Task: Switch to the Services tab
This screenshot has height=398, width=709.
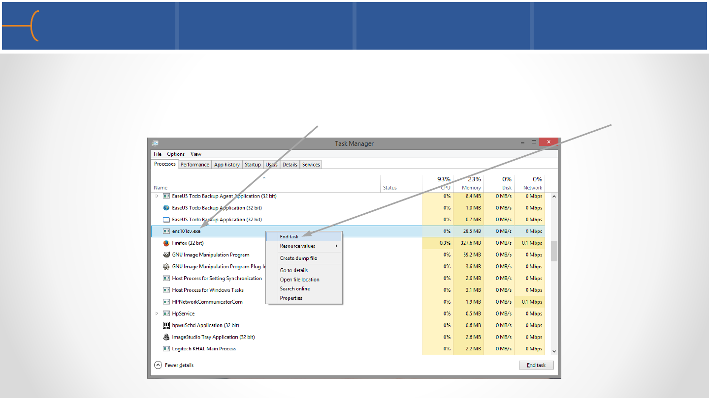Action: pos(311,165)
